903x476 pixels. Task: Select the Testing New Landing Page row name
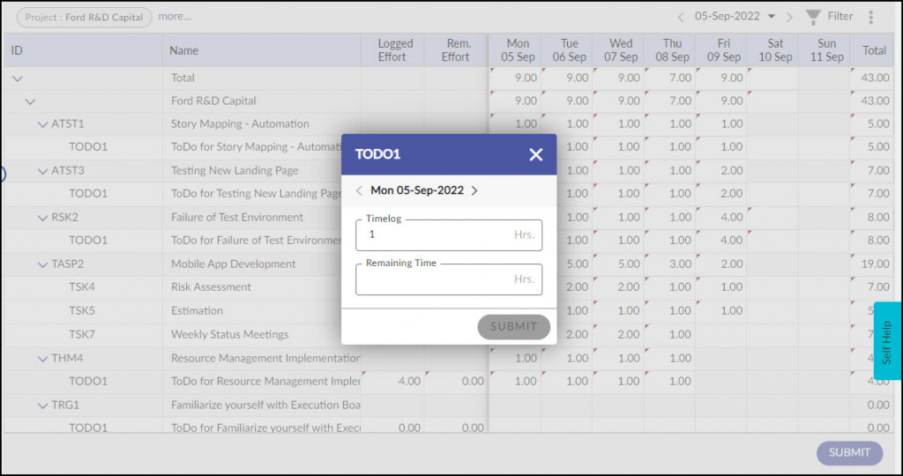click(235, 170)
